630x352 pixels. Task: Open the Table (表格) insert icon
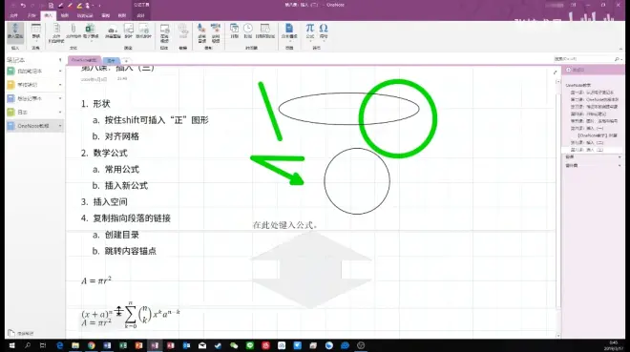(35, 29)
